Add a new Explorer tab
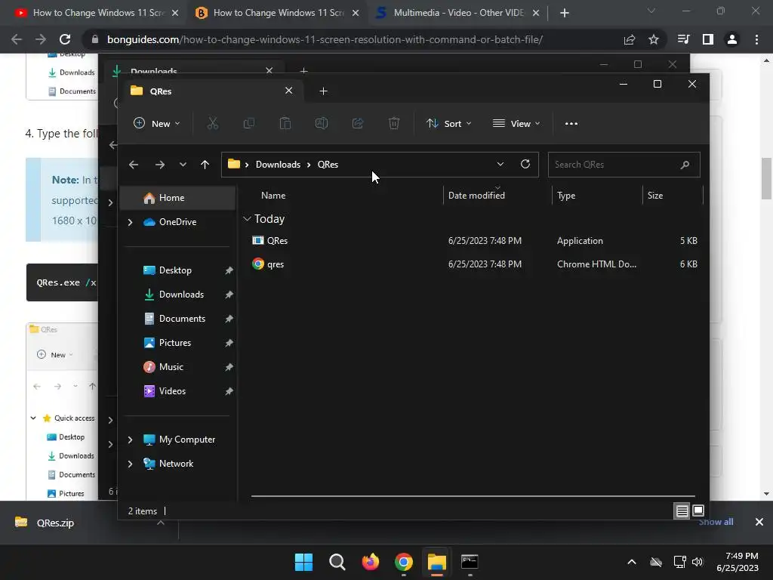This screenshot has height=580, width=773. coord(323,91)
